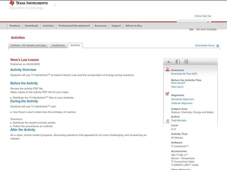Switch to Software, OS Updates and Apps tab
The width and height of the screenshot is (227, 170).
pyautogui.click(x=28, y=45)
